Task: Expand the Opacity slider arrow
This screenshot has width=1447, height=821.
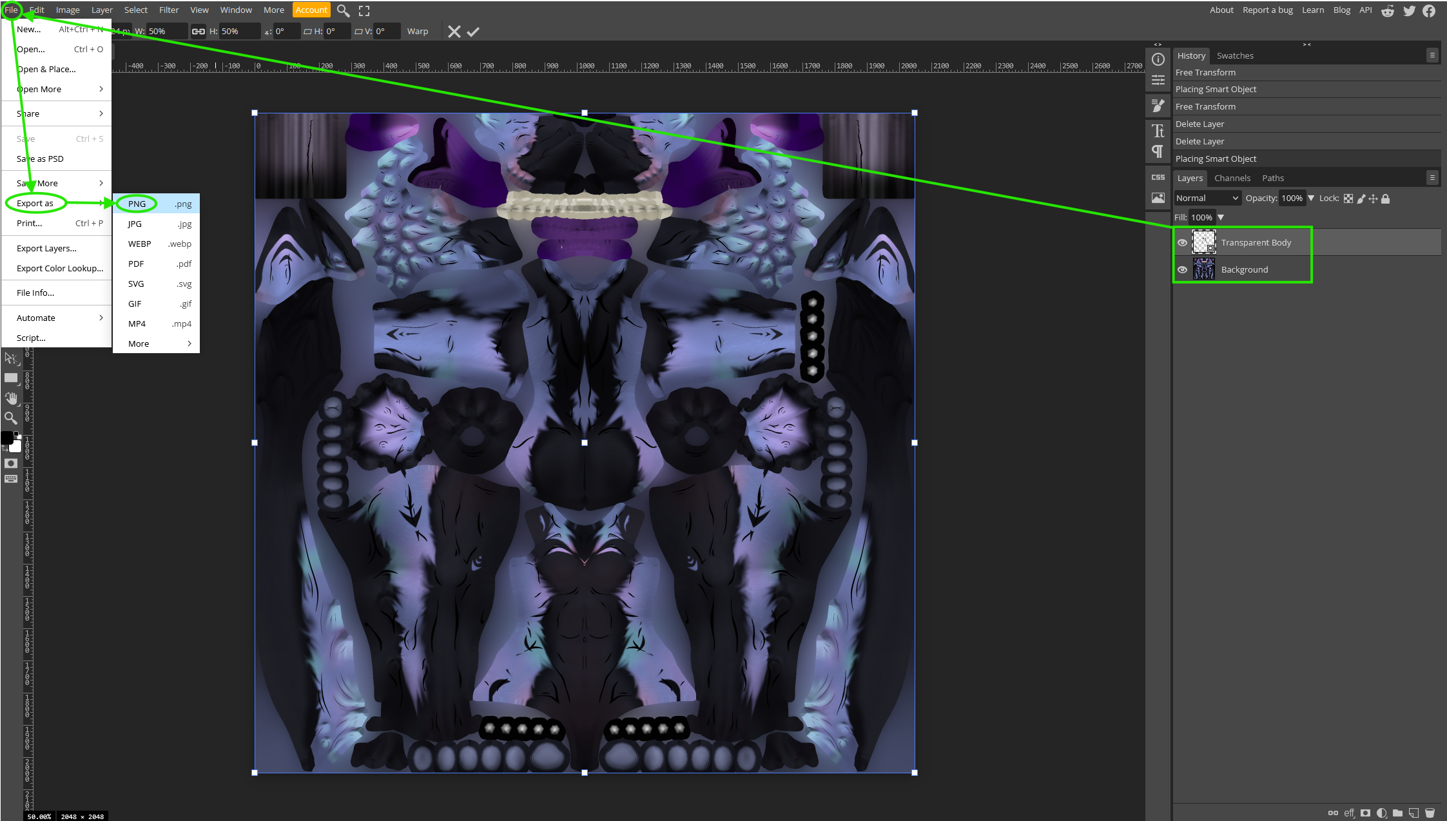Action: point(1311,198)
